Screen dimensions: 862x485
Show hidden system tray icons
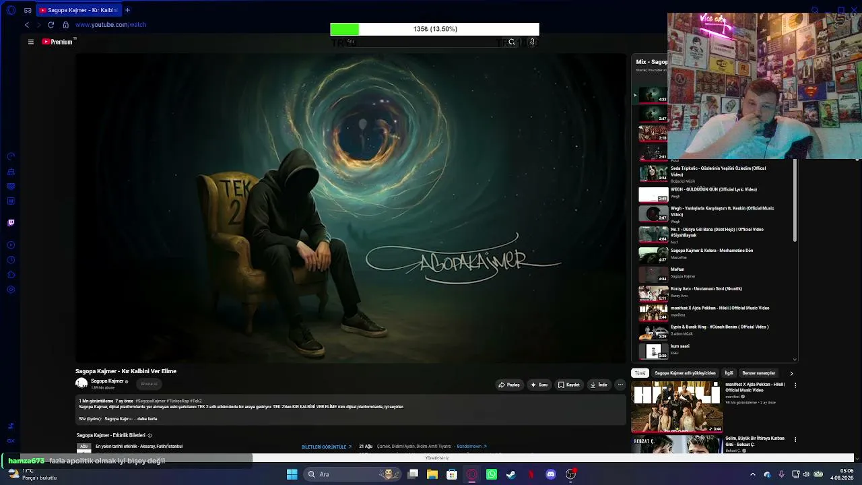click(x=753, y=474)
